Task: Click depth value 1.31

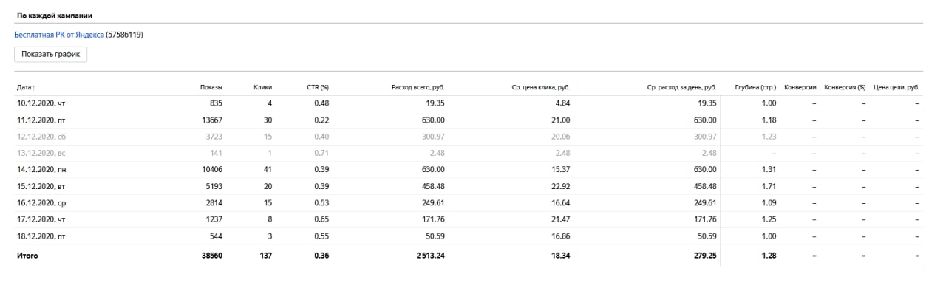Action: [769, 170]
